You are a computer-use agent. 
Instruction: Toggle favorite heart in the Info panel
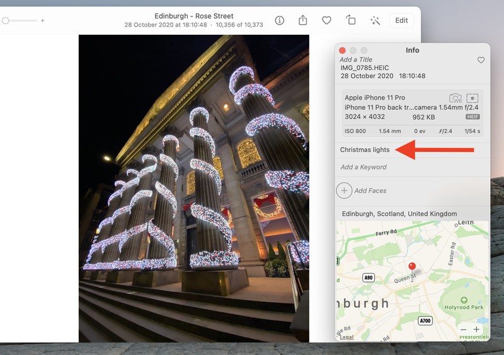click(x=481, y=60)
